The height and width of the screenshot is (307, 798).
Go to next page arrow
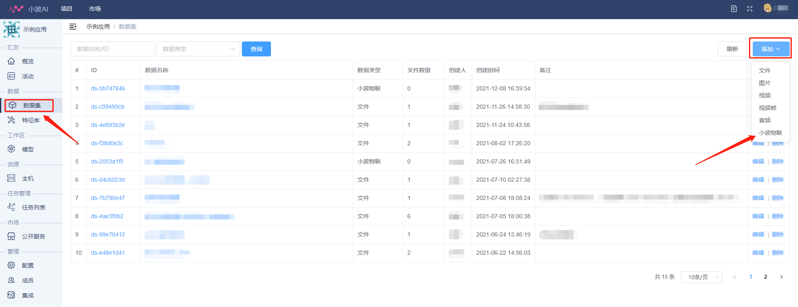coord(781,277)
